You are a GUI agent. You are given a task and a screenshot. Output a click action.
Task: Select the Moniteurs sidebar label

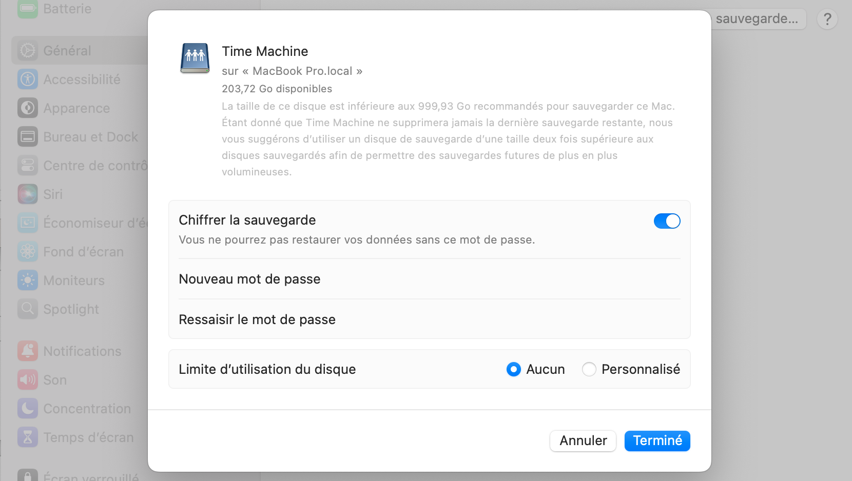74,280
